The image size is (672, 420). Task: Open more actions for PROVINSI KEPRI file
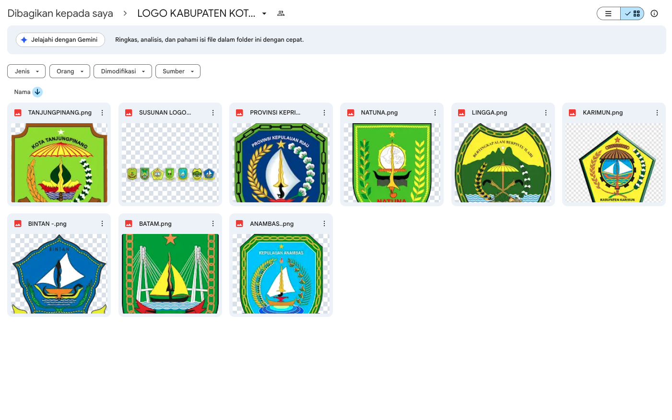324,113
